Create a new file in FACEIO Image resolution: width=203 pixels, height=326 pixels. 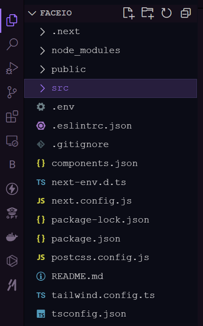tap(128, 13)
